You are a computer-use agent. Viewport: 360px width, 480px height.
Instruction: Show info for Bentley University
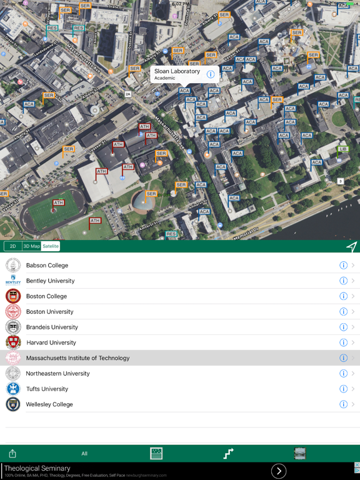344,281
